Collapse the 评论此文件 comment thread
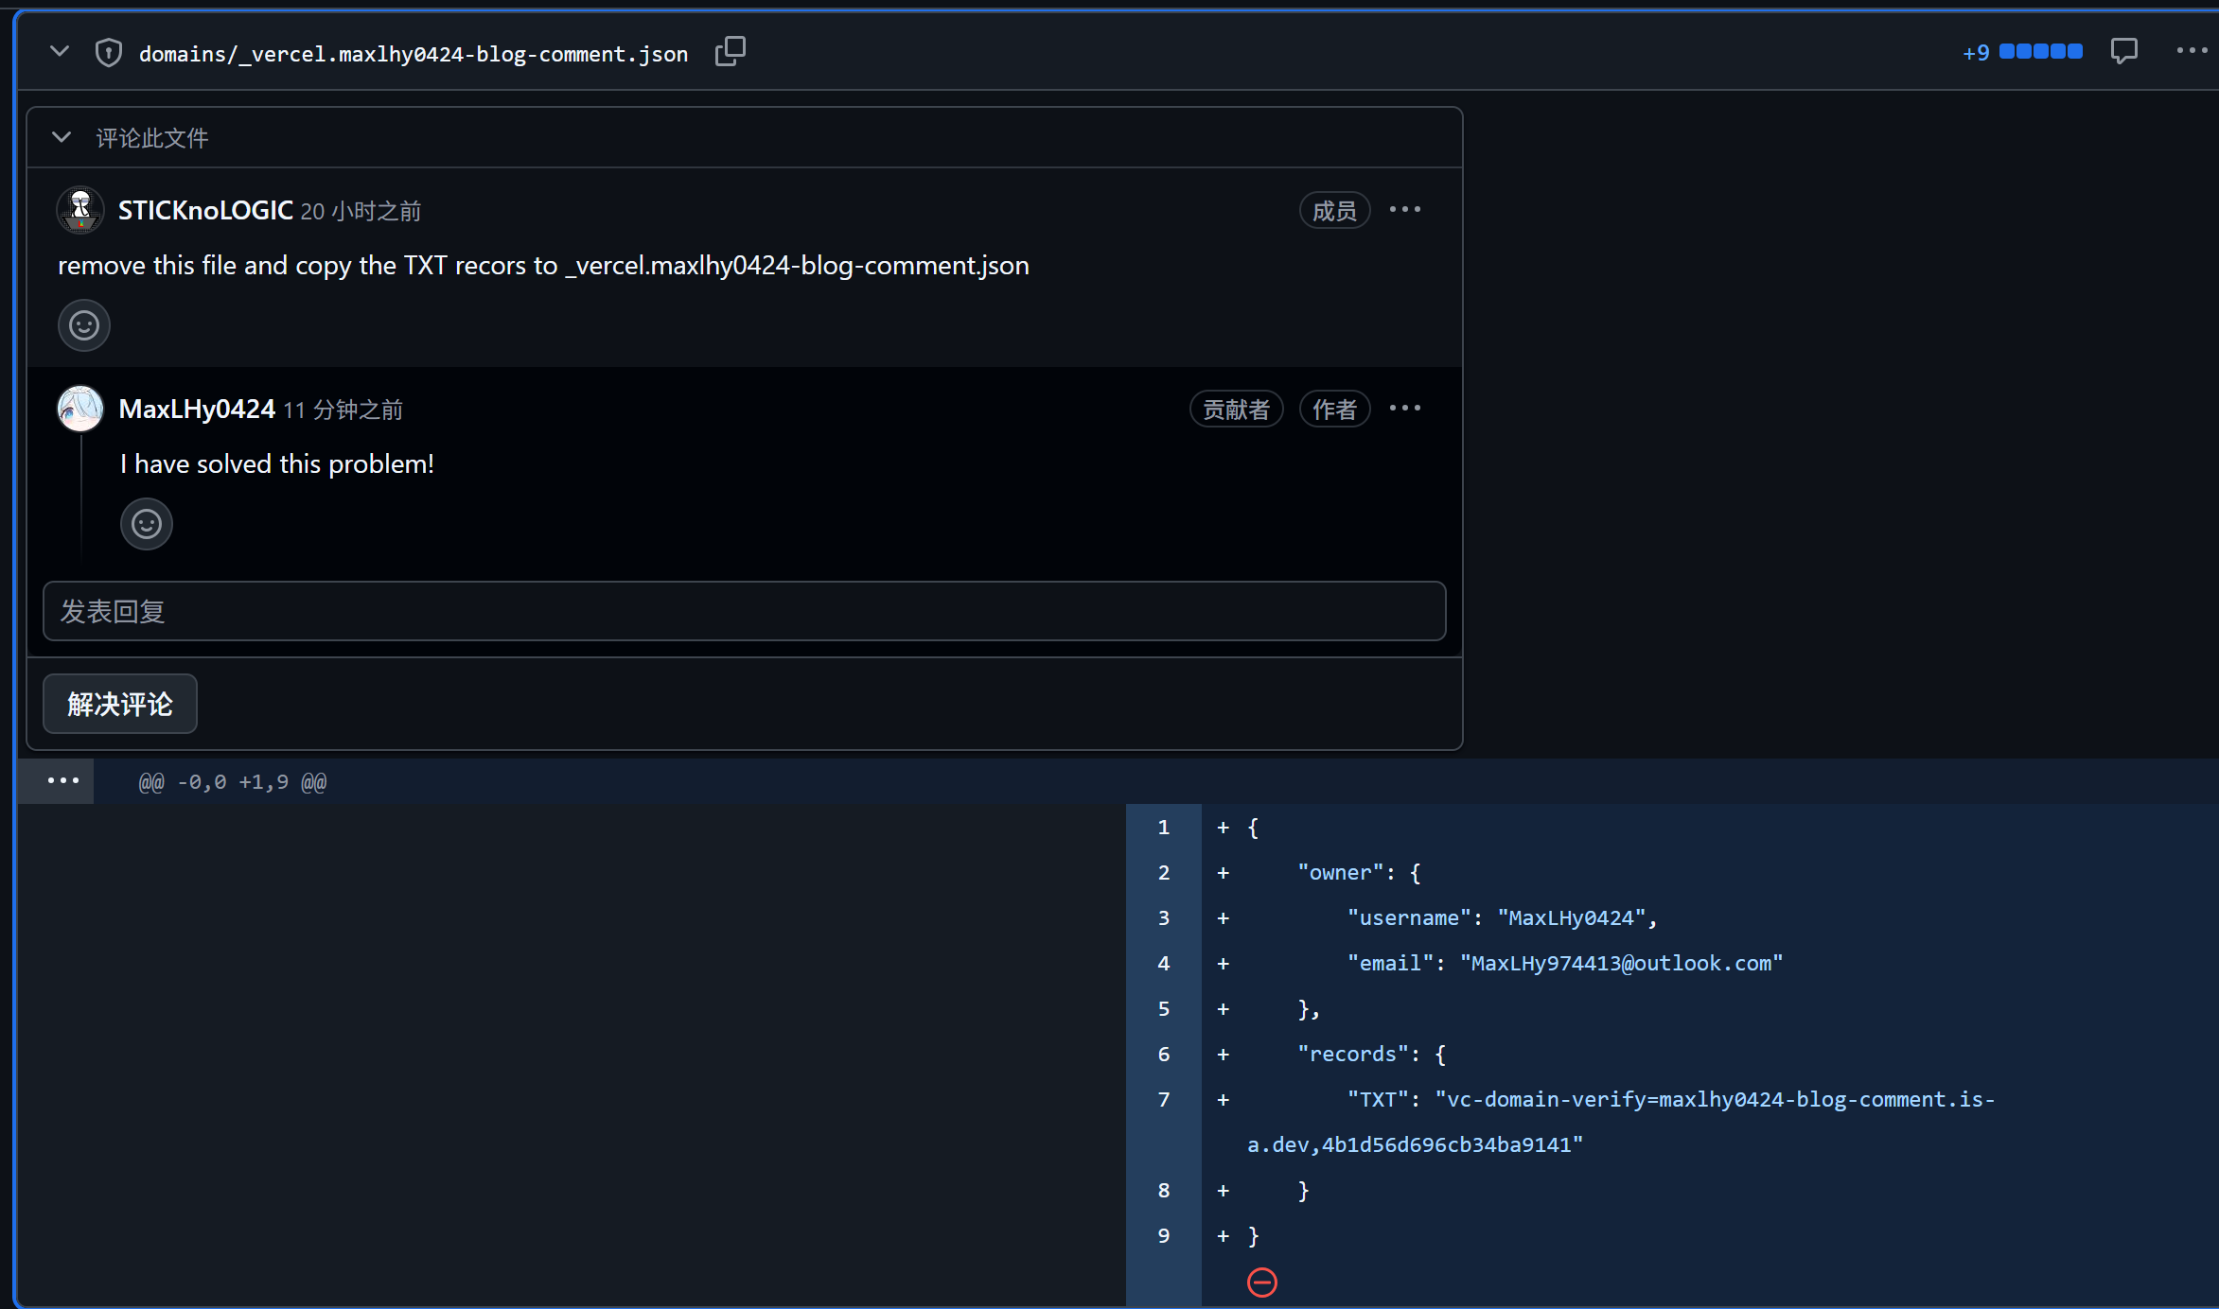 click(x=62, y=138)
